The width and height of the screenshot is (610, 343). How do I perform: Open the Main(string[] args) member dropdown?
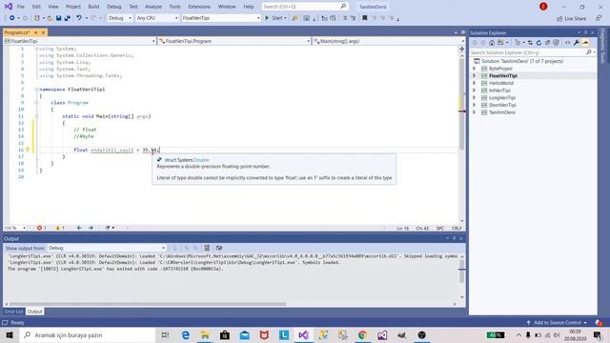pos(389,41)
